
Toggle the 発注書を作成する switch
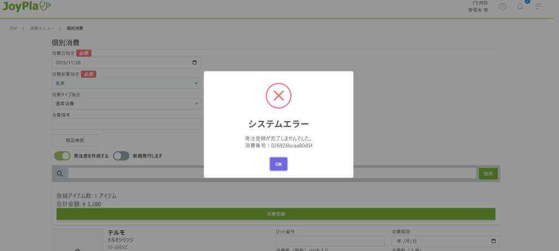(x=62, y=156)
